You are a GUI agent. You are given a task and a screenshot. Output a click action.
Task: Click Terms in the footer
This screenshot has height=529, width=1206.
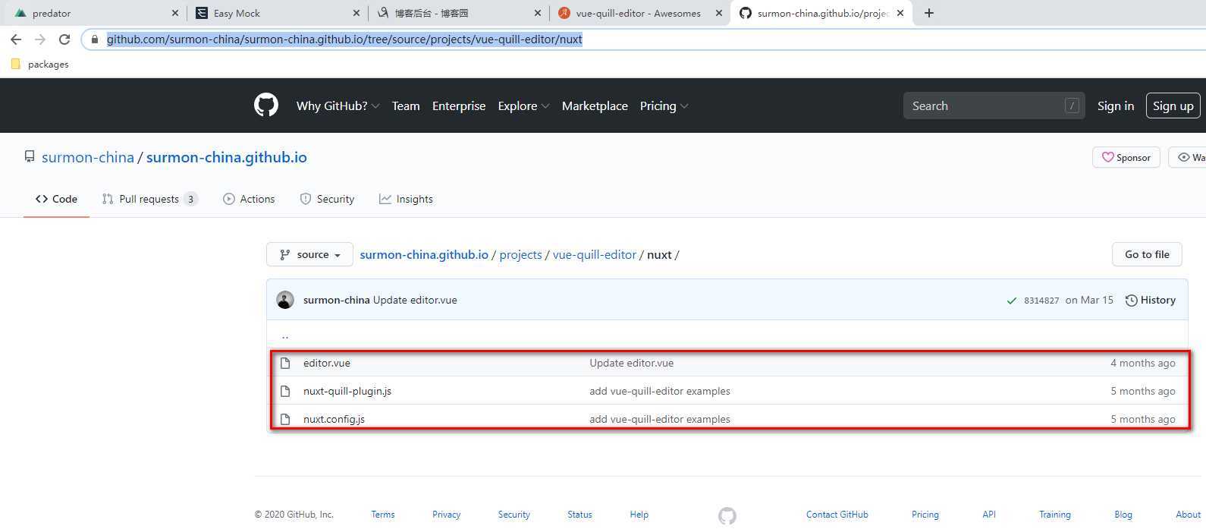pos(383,515)
